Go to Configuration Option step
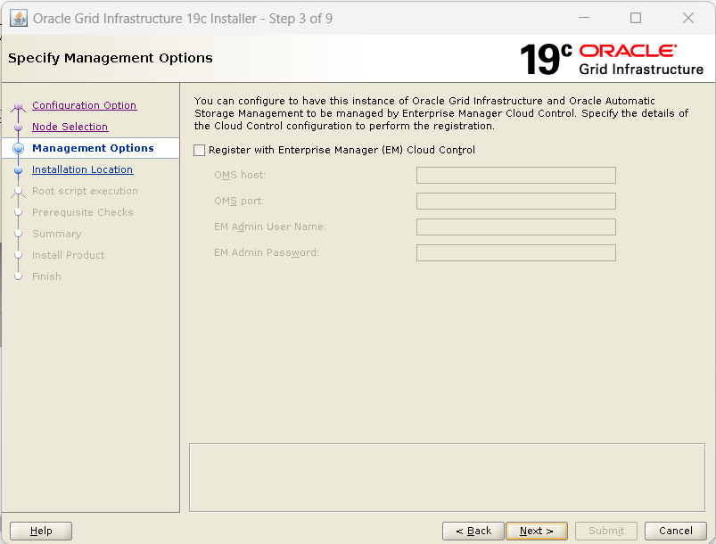The height and width of the screenshot is (544, 716). click(85, 105)
